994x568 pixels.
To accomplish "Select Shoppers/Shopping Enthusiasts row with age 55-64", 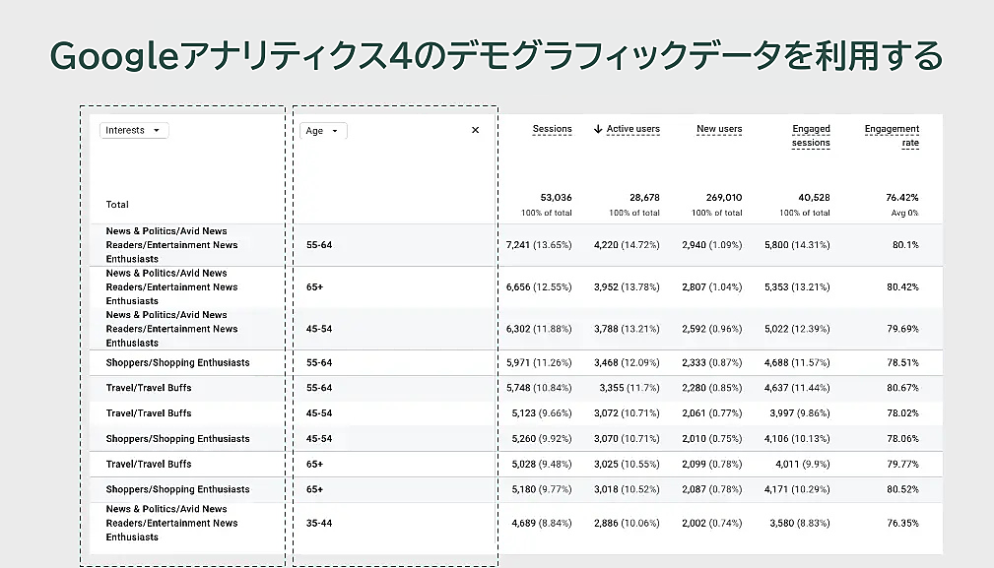I will (x=516, y=363).
